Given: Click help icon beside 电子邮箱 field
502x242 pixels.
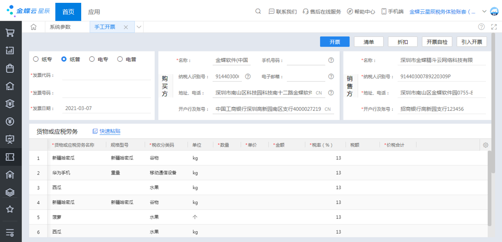Looking at the screenshot, I should (331, 76).
